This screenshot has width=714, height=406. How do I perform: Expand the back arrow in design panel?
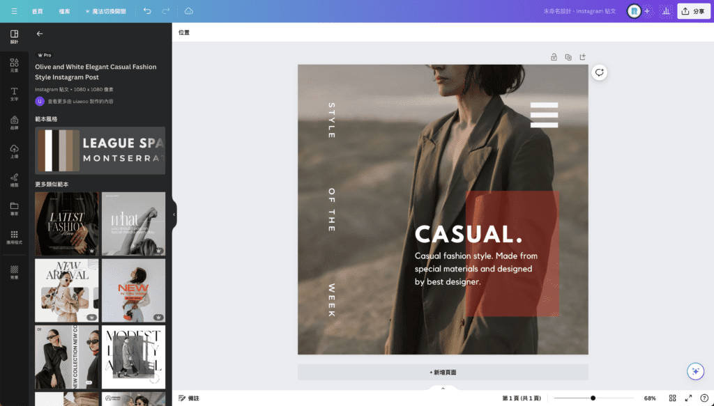pyautogui.click(x=39, y=33)
